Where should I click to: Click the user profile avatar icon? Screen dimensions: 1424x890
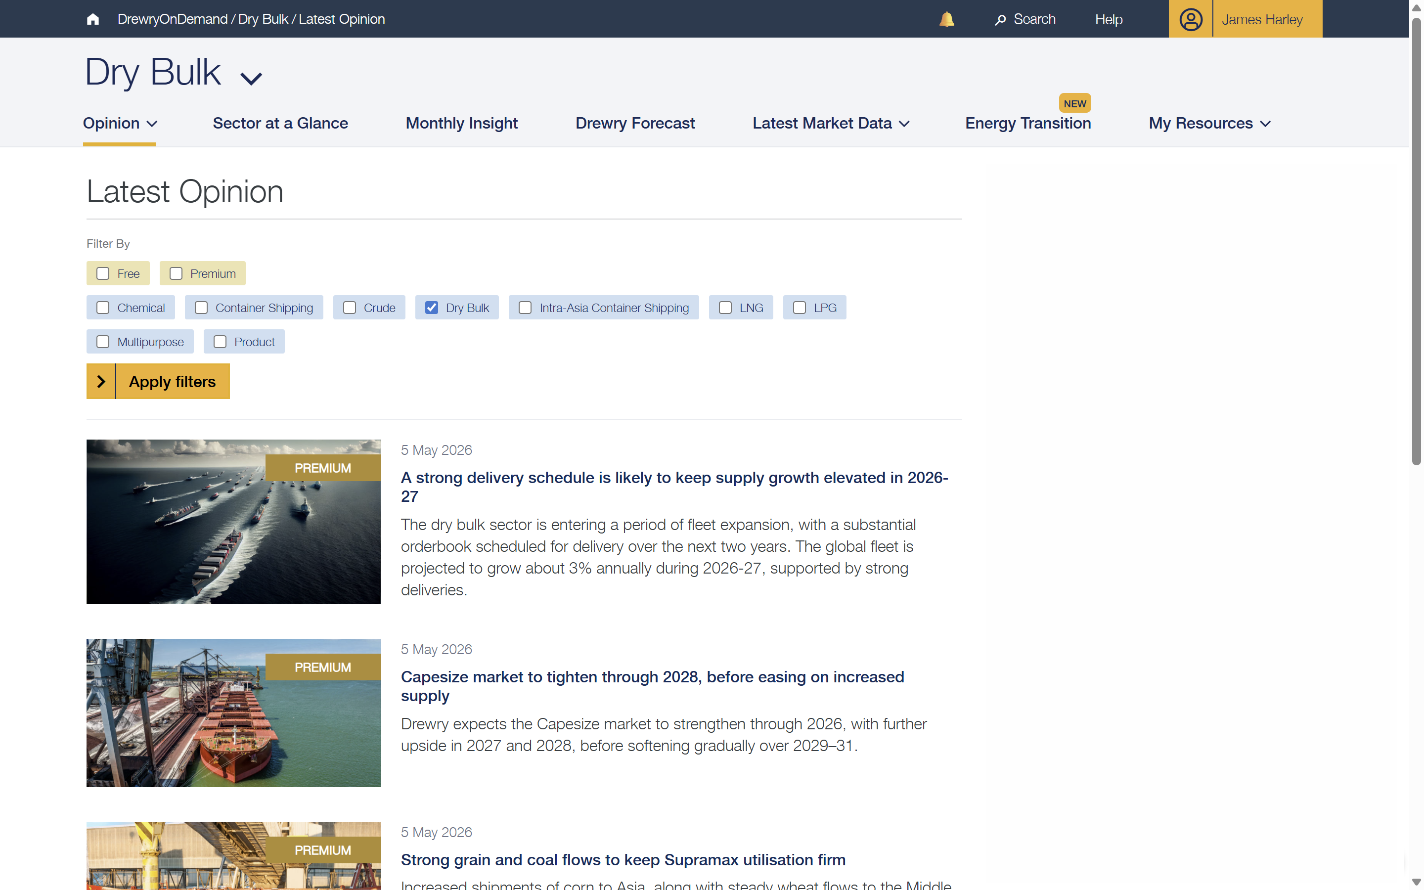pyautogui.click(x=1191, y=19)
